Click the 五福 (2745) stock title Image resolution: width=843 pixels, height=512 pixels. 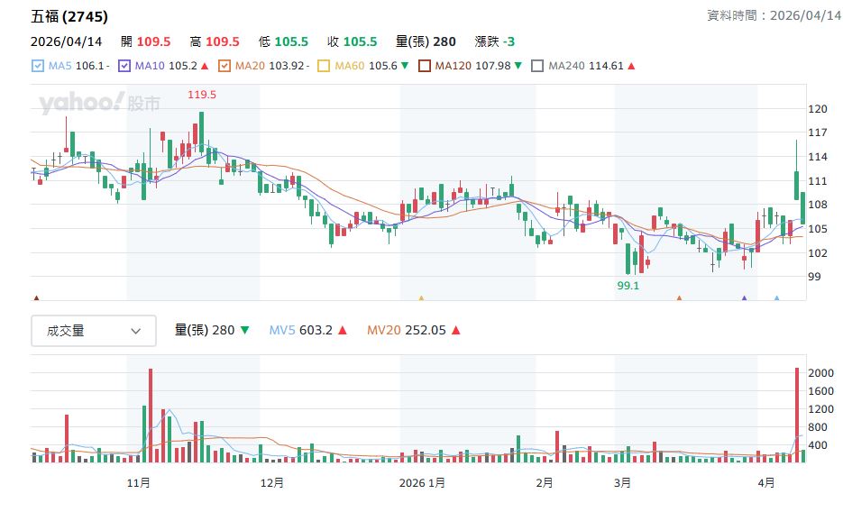pyautogui.click(x=69, y=17)
